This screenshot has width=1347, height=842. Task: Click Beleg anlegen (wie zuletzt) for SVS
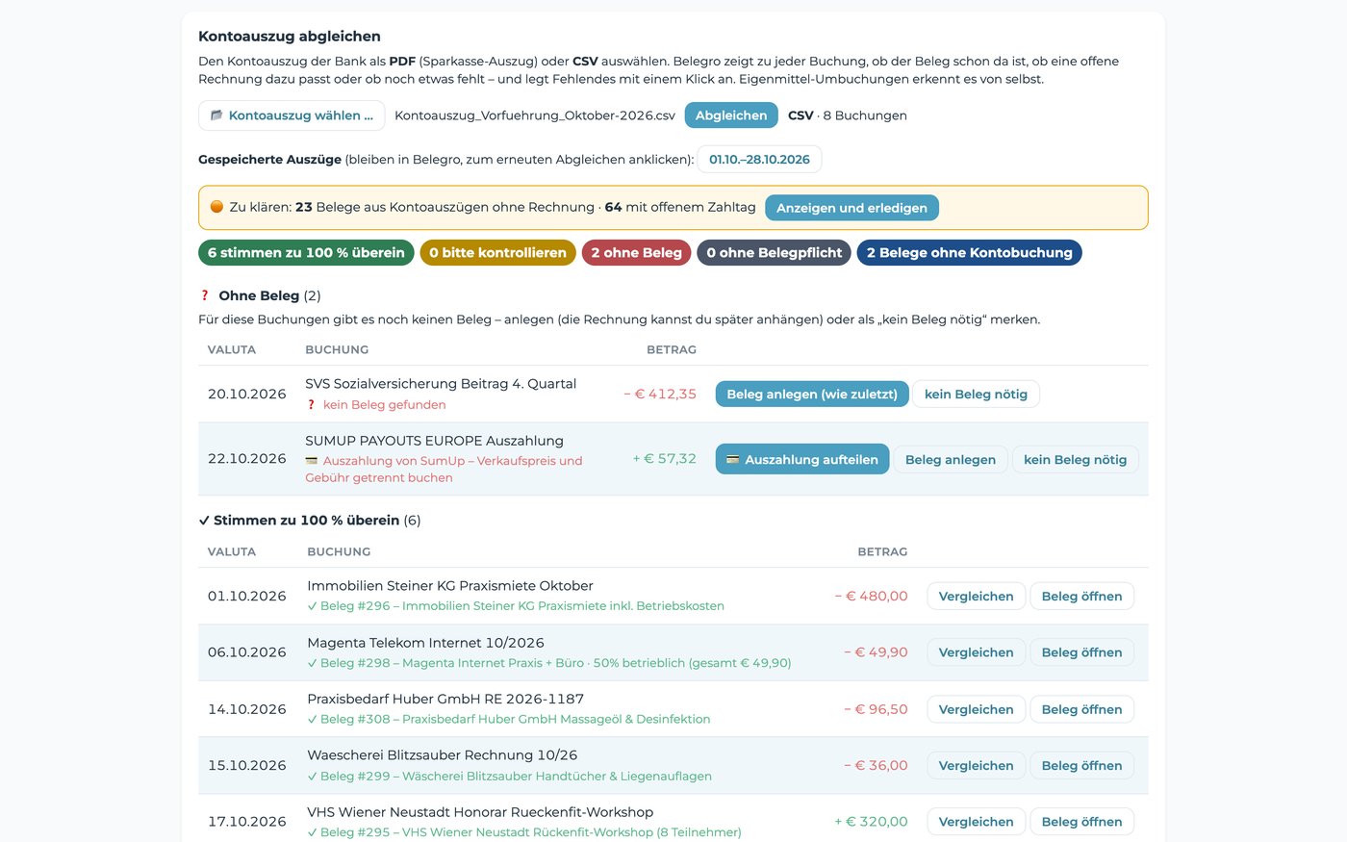click(812, 394)
